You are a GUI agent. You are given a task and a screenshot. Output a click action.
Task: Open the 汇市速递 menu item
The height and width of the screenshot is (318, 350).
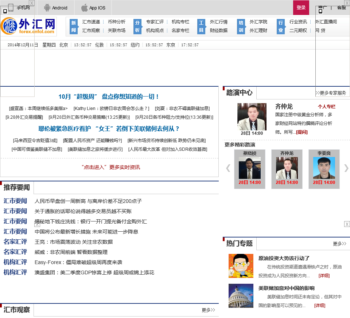[91, 22]
